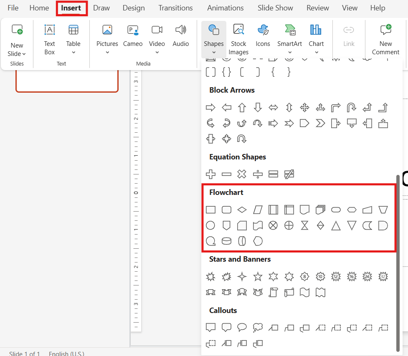Switch to the Slide Show tab

pos(275,8)
